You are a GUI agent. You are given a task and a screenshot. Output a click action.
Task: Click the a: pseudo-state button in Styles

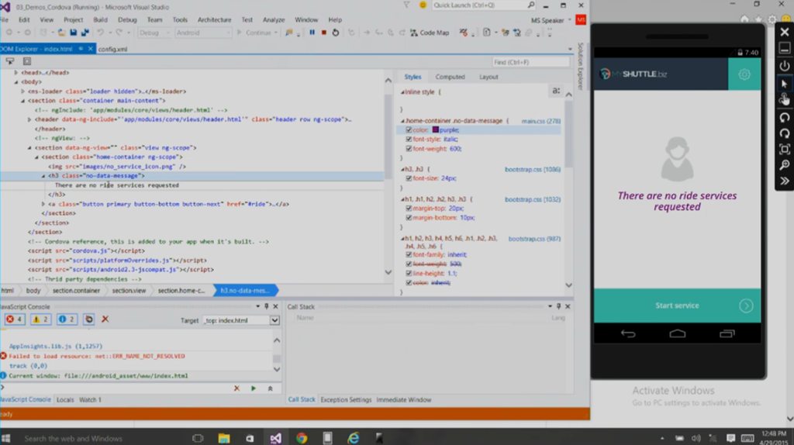(x=556, y=91)
